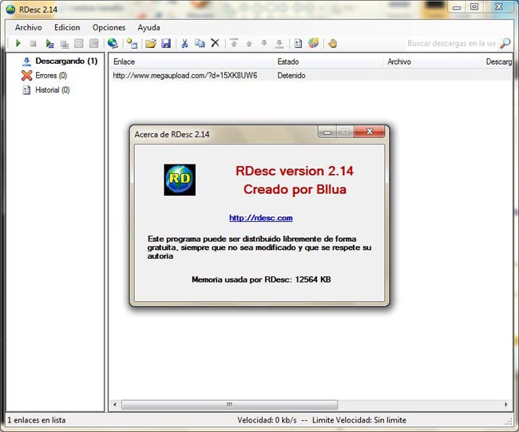
Task: Click the search magnifier icon
Action: coord(505,43)
